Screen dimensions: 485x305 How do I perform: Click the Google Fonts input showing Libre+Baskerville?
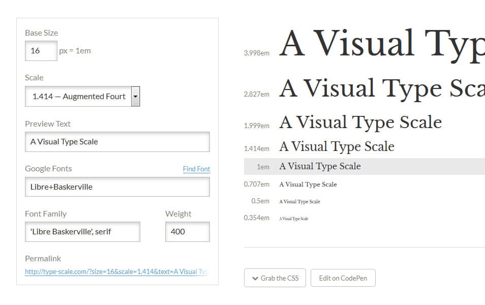(x=117, y=187)
